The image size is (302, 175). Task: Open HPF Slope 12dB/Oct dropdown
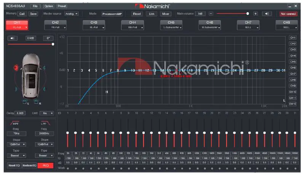16,144
